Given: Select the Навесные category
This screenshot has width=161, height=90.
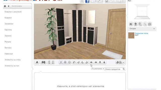Looking at the screenshot, I should [9, 54].
